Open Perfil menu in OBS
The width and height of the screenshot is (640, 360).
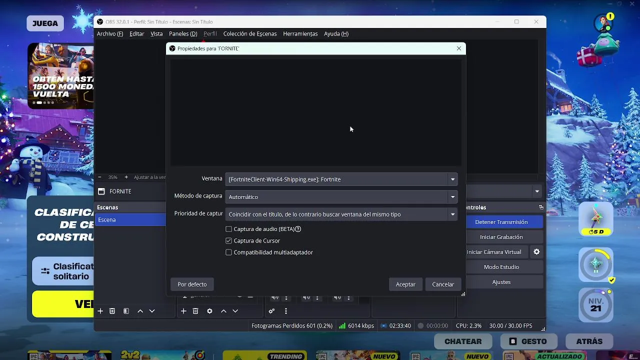point(210,33)
